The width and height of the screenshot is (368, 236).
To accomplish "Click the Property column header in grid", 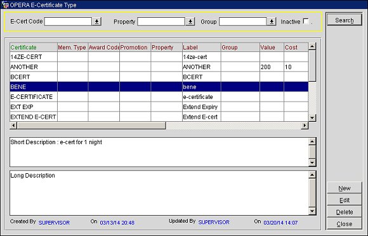I will pyautogui.click(x=167, y=47).
